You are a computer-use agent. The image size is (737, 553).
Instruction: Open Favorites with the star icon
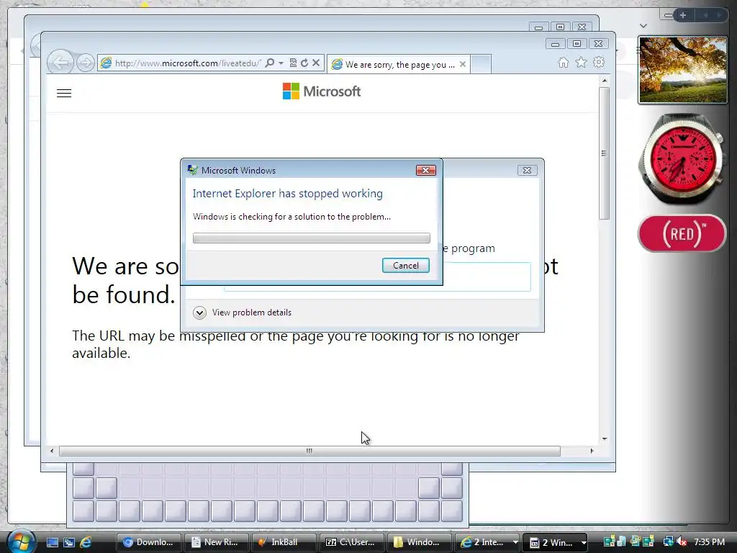(x=582, y=62)
